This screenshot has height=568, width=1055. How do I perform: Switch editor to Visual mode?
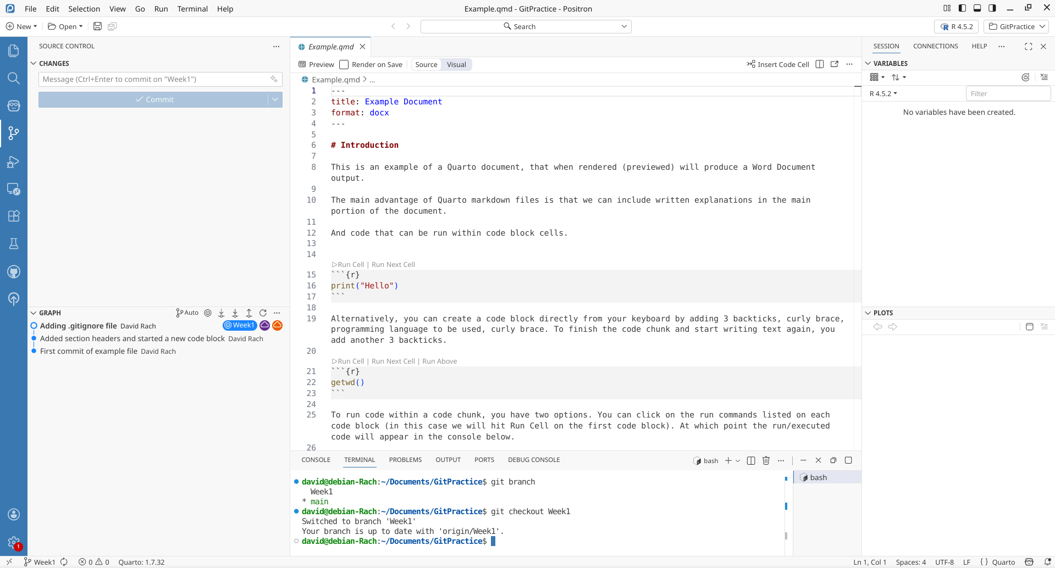(456, 65)
